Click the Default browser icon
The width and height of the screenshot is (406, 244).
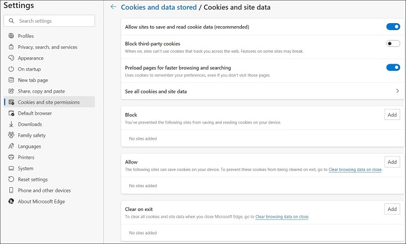(11, 113)
